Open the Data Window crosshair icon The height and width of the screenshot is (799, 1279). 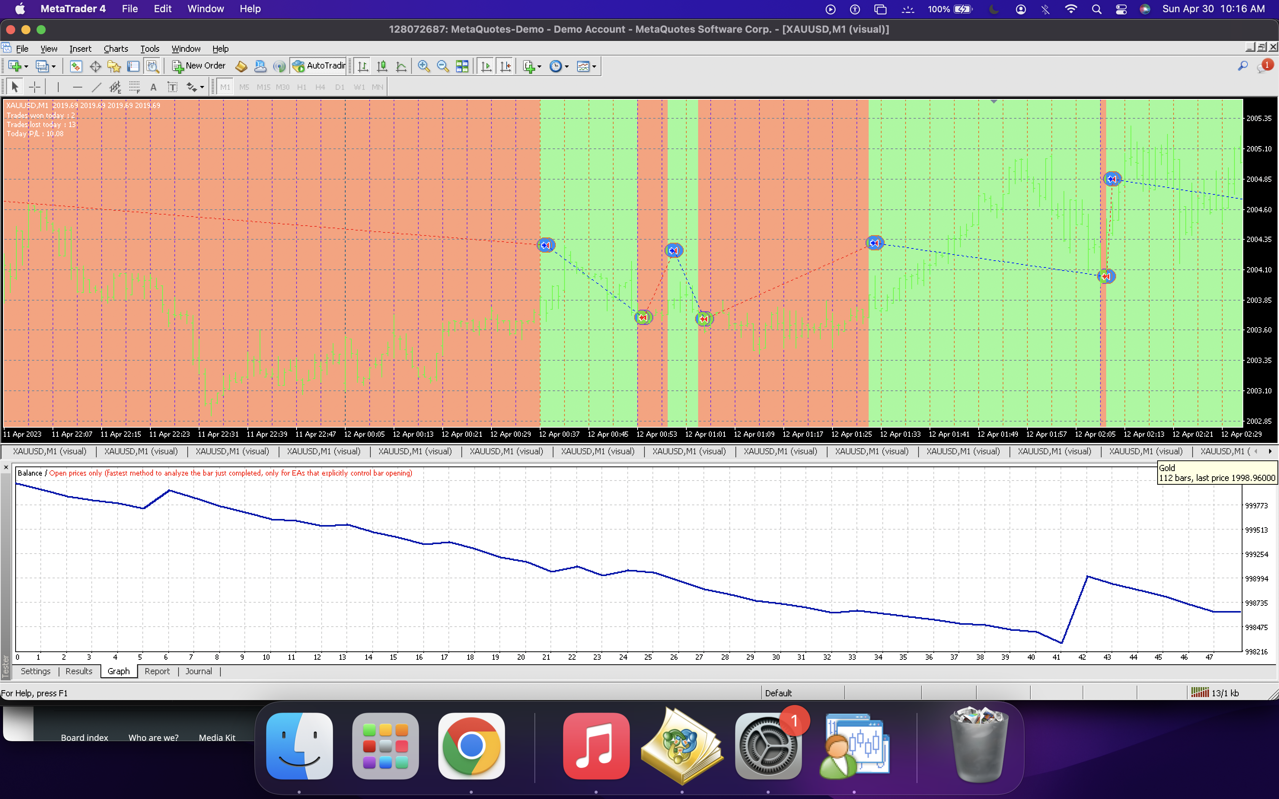[x=95, y=66]
